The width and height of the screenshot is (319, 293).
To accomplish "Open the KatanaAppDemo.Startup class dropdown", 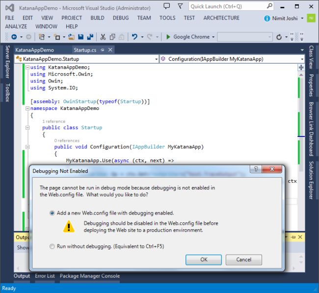I will coord(156,59).
